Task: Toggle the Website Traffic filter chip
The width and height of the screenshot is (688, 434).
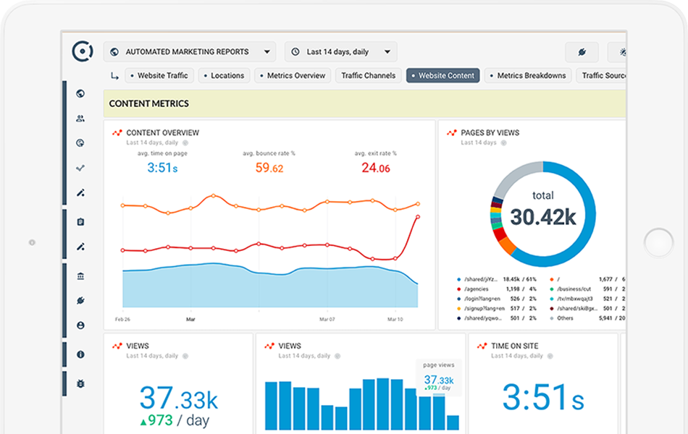Action: 159,75
